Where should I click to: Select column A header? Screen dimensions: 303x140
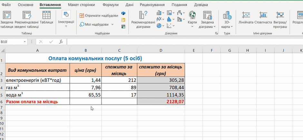(37, 50)
